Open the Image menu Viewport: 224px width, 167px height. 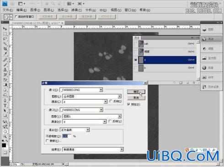point(35,10)
